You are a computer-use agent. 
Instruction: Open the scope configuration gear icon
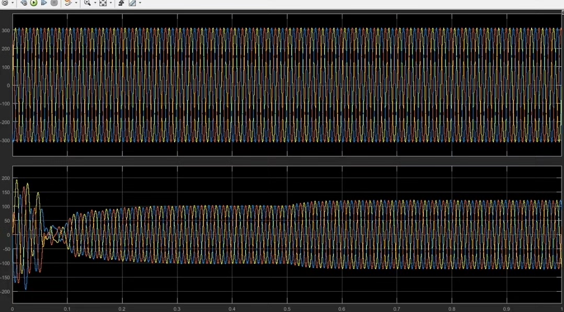(5, 3)
